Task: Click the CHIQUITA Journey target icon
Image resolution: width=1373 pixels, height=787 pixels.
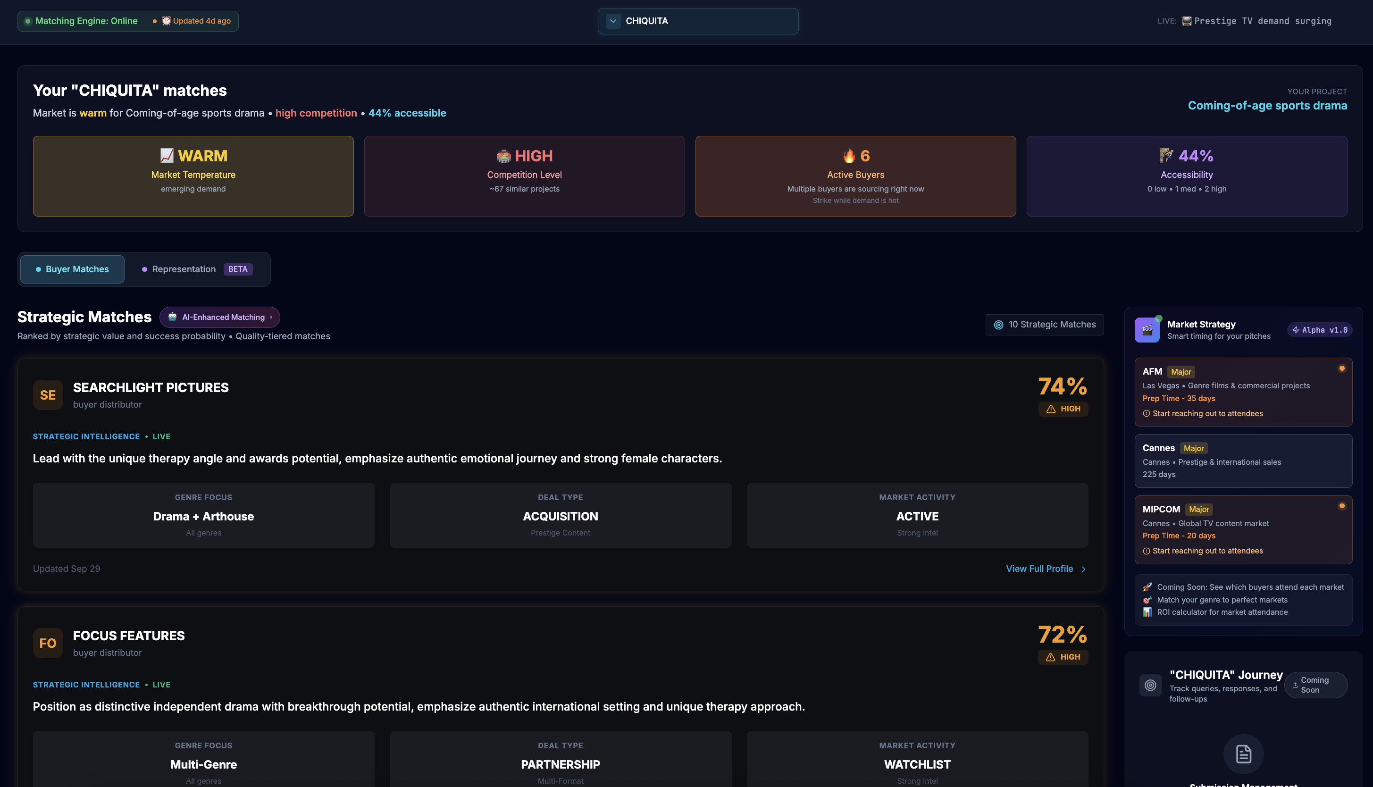Action: coord(1150,686)
